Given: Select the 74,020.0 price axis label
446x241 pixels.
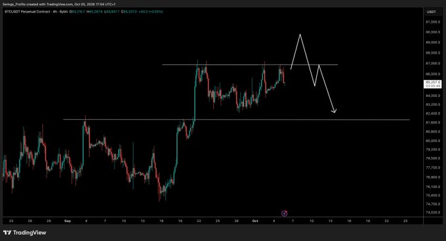Looking at the screenshot, I should click(x=433, y=212).
